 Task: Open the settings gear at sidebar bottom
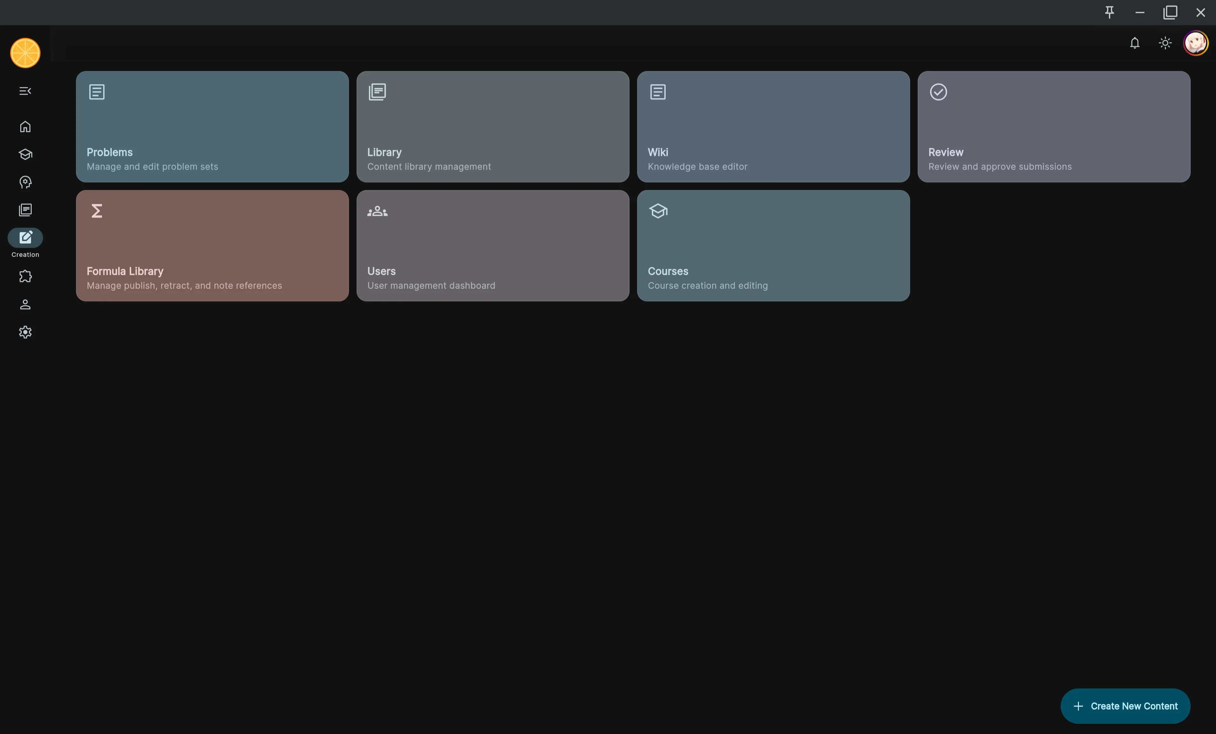click(25, 332)
